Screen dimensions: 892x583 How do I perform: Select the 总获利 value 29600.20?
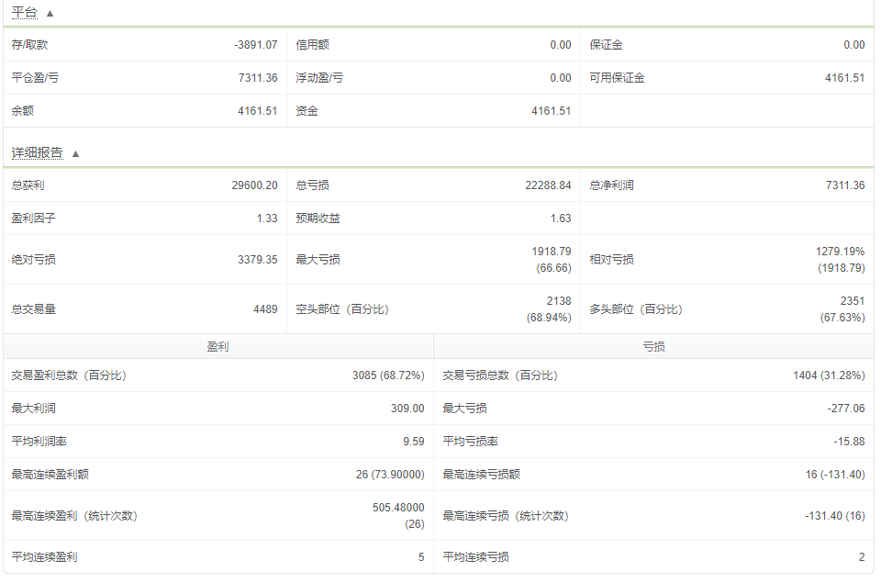pos(255,185)
